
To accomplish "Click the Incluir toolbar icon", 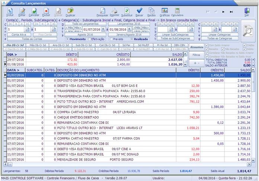I will point(10,12).
